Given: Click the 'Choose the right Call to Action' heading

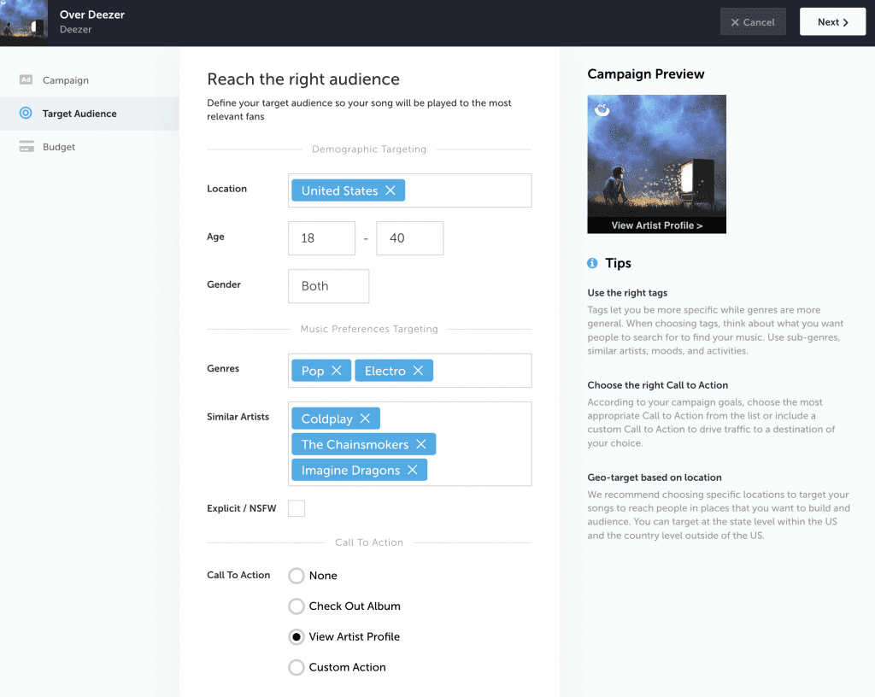Looking at the screenshot, I should [x=657, y=384].
